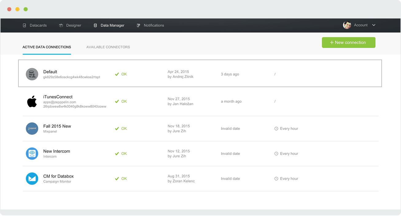
Task: Click the Notifications icon in the nav bar
Action: click(138, 25)
